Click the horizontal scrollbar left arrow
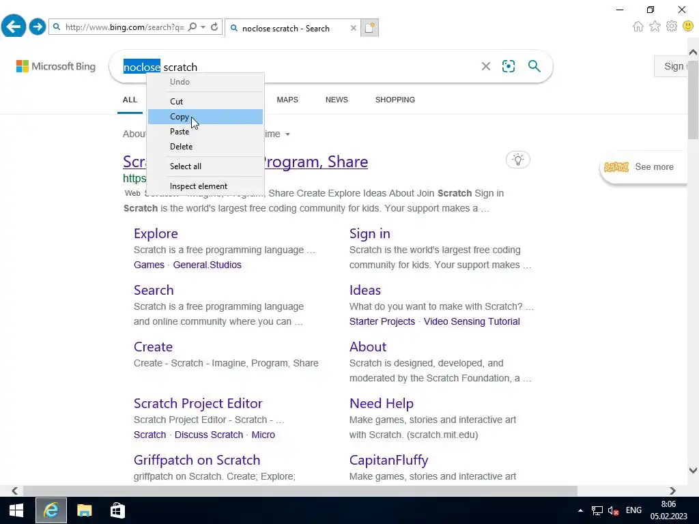This screenshot has height=524, width=699. tap(15, 491)
